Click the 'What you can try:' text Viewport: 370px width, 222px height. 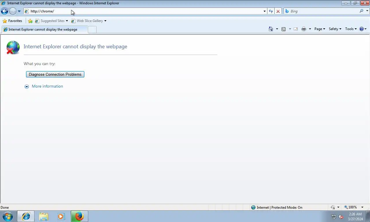tap(39, 64)
